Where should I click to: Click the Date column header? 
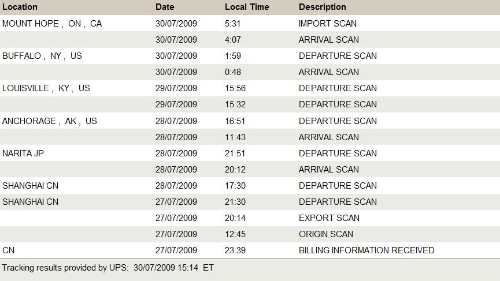(x=165, y=7)
